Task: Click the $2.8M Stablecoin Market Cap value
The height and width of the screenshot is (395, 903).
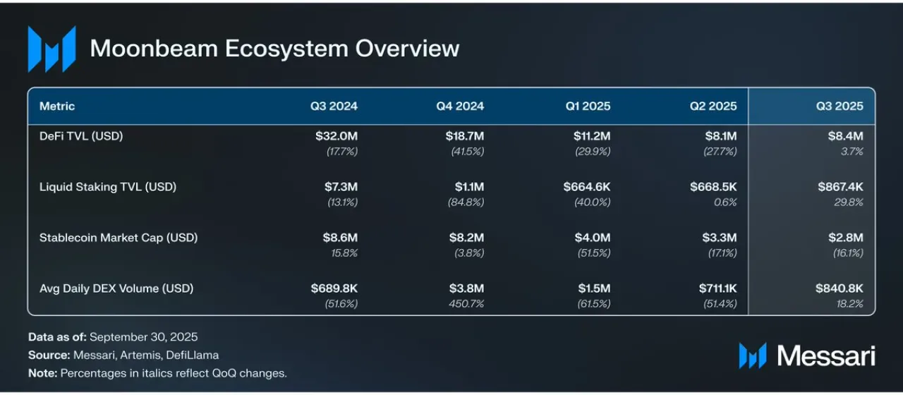Action: (846, 238)
